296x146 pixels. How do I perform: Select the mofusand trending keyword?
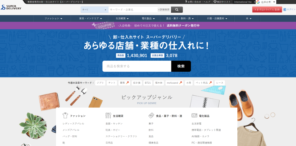[174, 83]
